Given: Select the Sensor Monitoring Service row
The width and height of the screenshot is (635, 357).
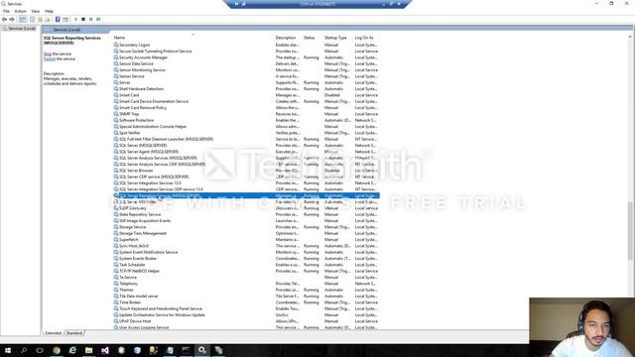Looking at the screenshot, I should [246, 70].
